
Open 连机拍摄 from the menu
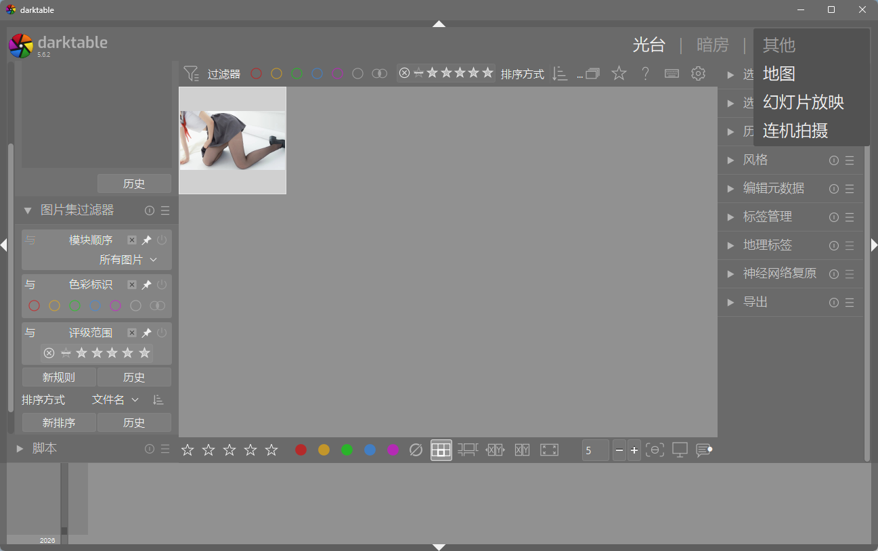[x=795, y=131]
